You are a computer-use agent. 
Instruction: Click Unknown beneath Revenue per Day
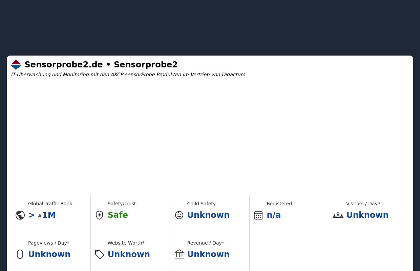208,254
